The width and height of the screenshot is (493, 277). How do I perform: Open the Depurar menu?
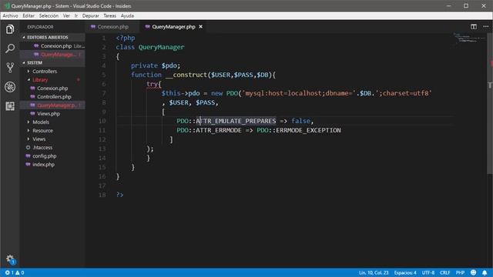[91, 15]
